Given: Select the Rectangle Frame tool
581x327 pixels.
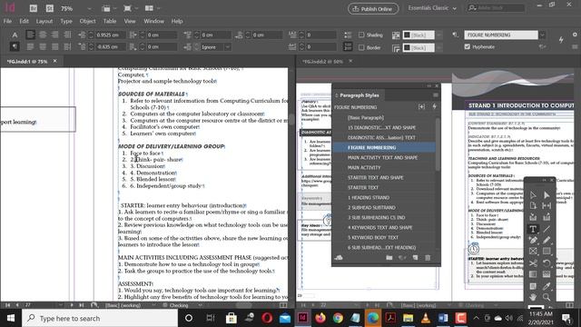Looking at the screenshot, I should click(533, 252).
